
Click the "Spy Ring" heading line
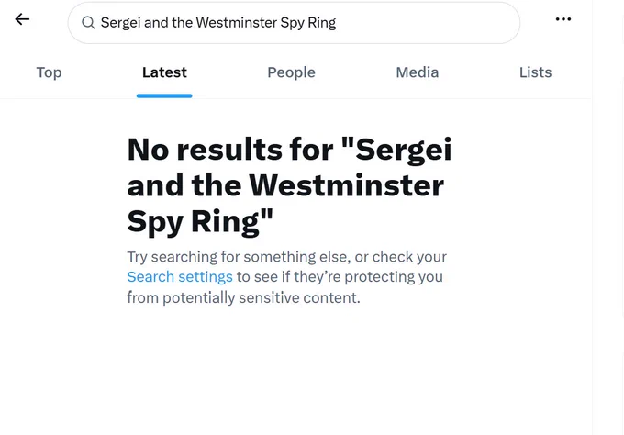pos(200,222)
